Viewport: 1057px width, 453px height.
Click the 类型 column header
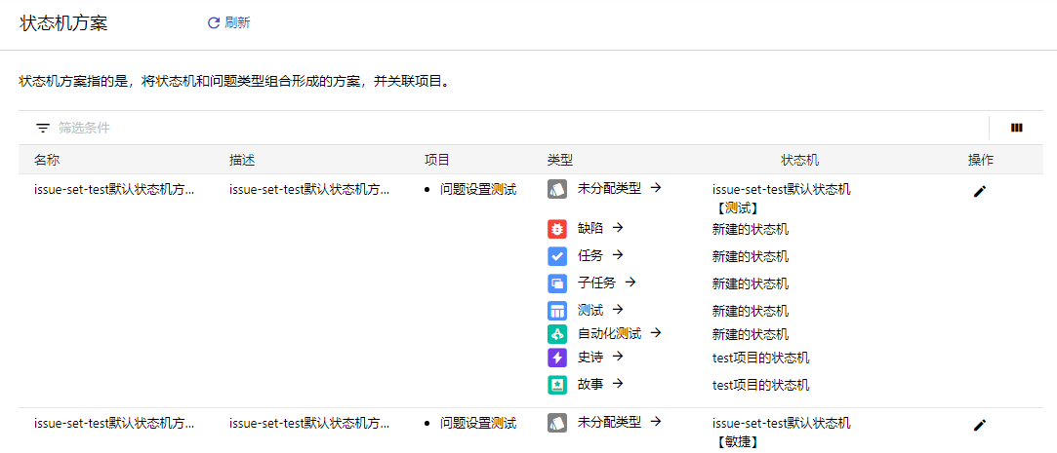(x=560, y=160)
